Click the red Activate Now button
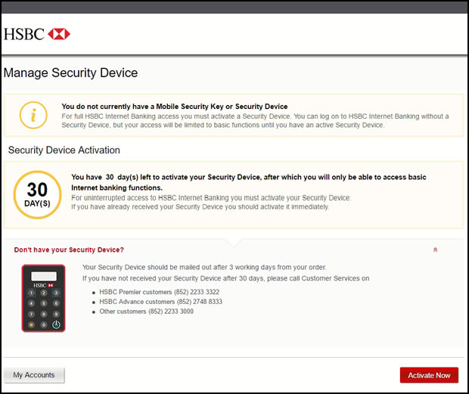 429,375
